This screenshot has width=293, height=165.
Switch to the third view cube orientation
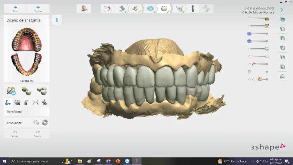282,38
